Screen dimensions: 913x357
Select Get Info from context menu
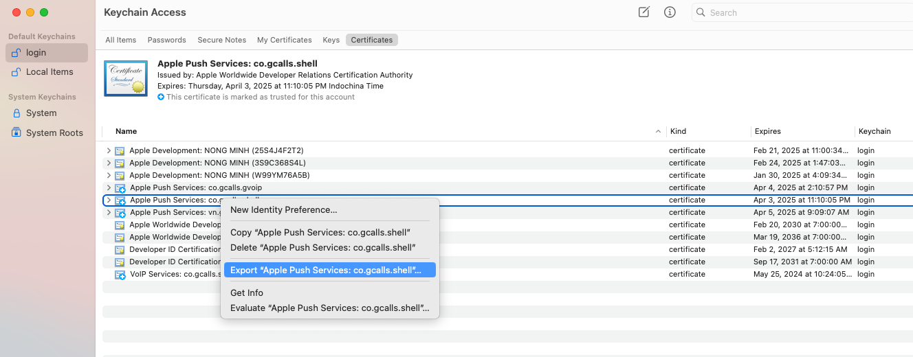[x=247, y=293]
